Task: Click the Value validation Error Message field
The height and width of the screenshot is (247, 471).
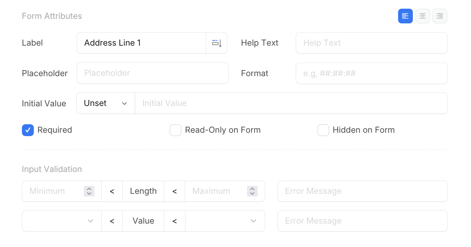Action: [x=362, y=221]
